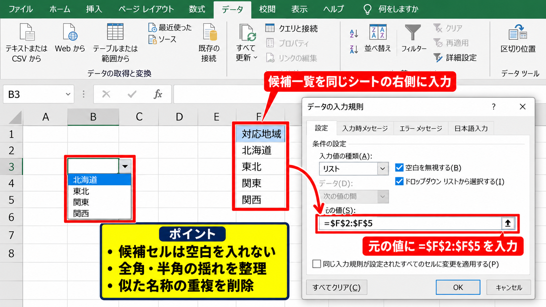Click the lightbulb Tell me icon
Screen dimensions: 546x307
[367, 9]
